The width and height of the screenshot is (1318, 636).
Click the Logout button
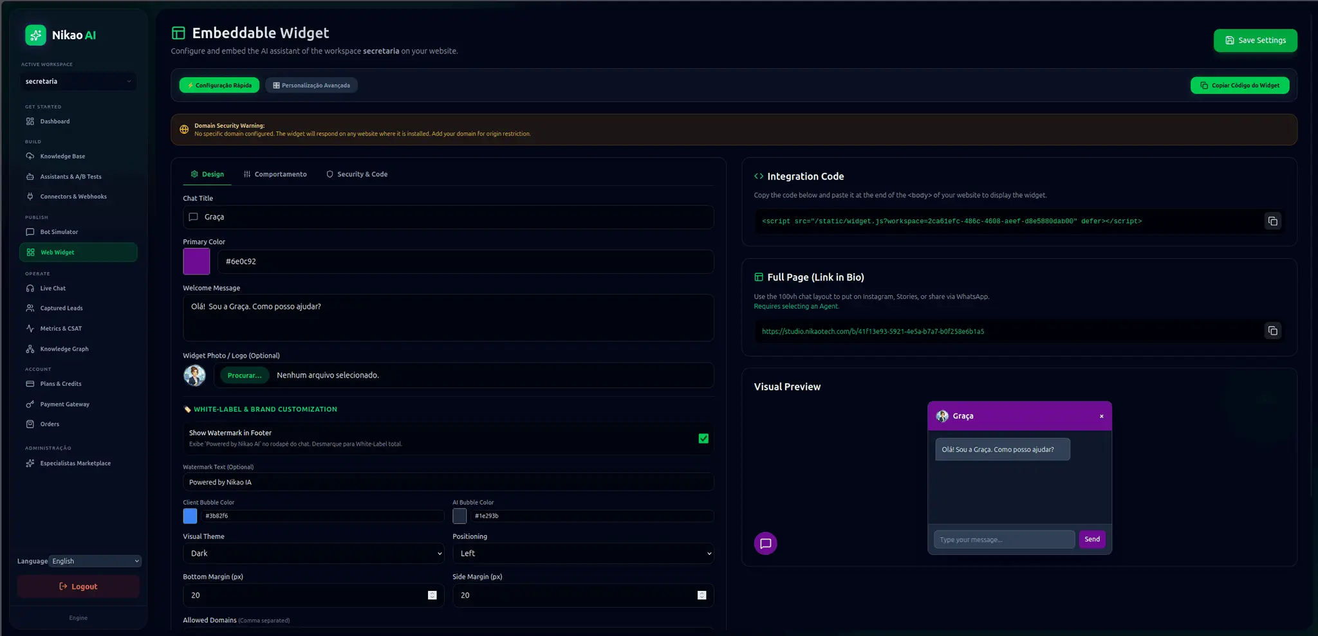[x=79, y=586]
